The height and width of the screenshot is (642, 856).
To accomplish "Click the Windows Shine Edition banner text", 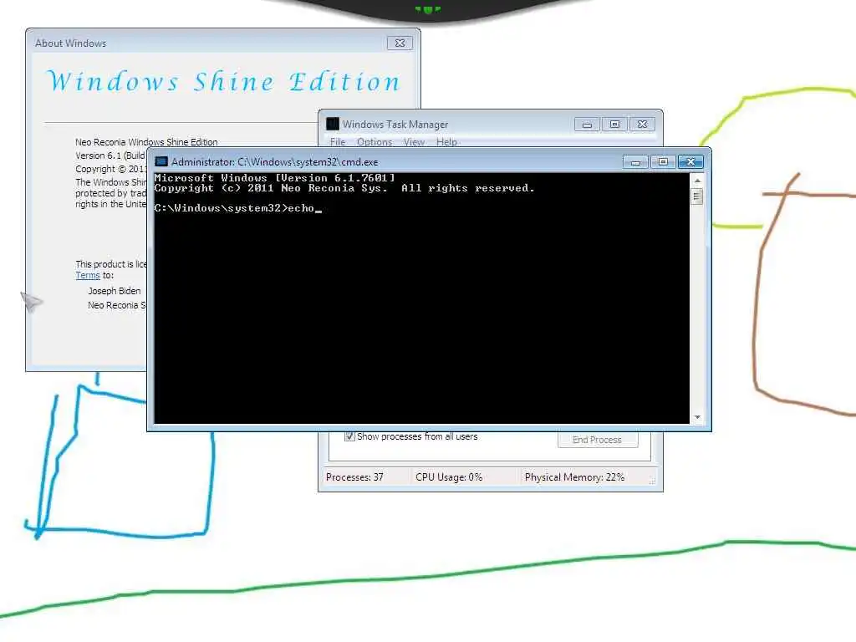I will [224, 82].
